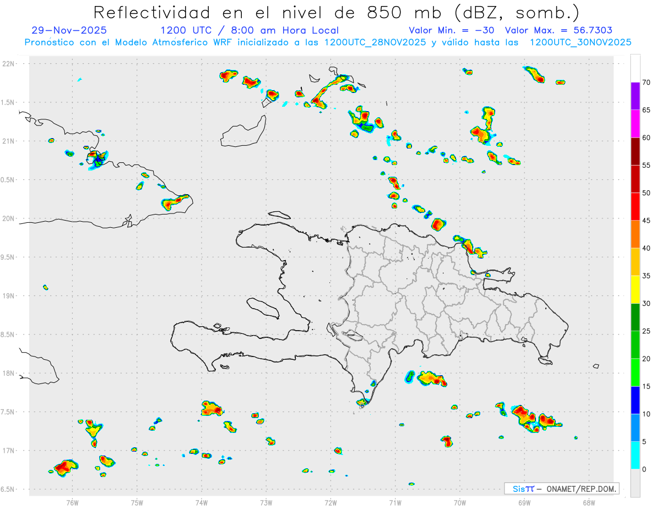
Task: Click the "20N" latitude axis label
Action: (x=9, y=218)
